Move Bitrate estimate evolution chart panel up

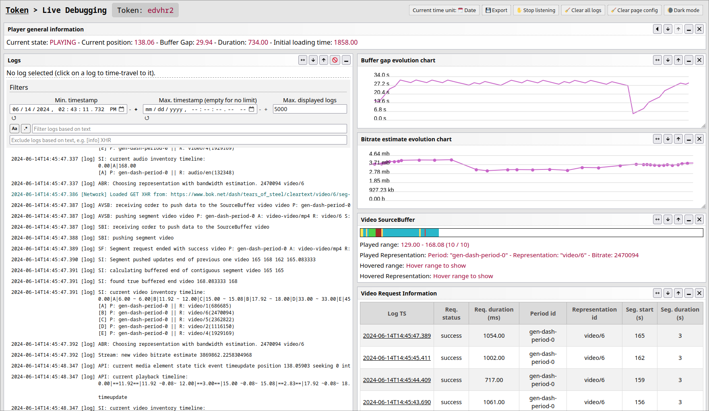[x=678, y=139]
